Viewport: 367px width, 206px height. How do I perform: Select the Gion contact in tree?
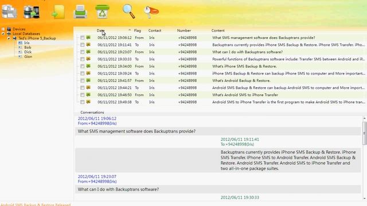[x=28, y=57]
